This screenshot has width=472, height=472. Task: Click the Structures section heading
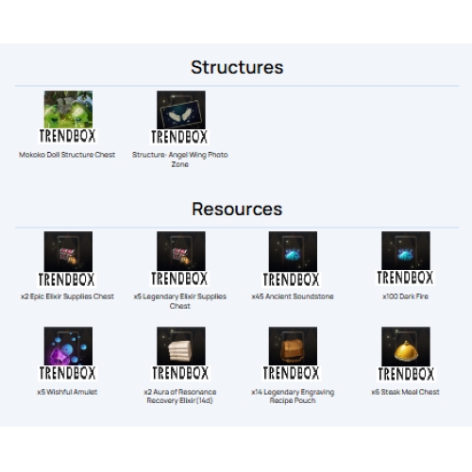237,67
